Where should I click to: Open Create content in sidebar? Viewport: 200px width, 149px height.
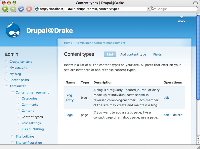[x=21, y=61]
